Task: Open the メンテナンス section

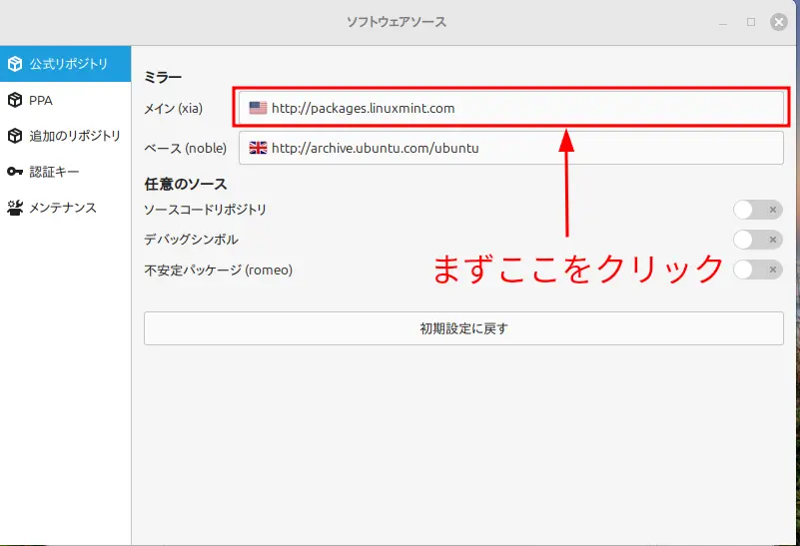Action: click(x=65, y=208)
